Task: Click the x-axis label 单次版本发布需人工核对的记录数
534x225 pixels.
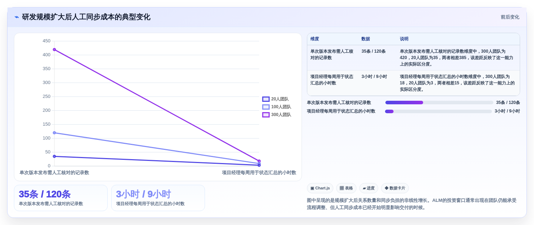Action: tap(54, 173)
